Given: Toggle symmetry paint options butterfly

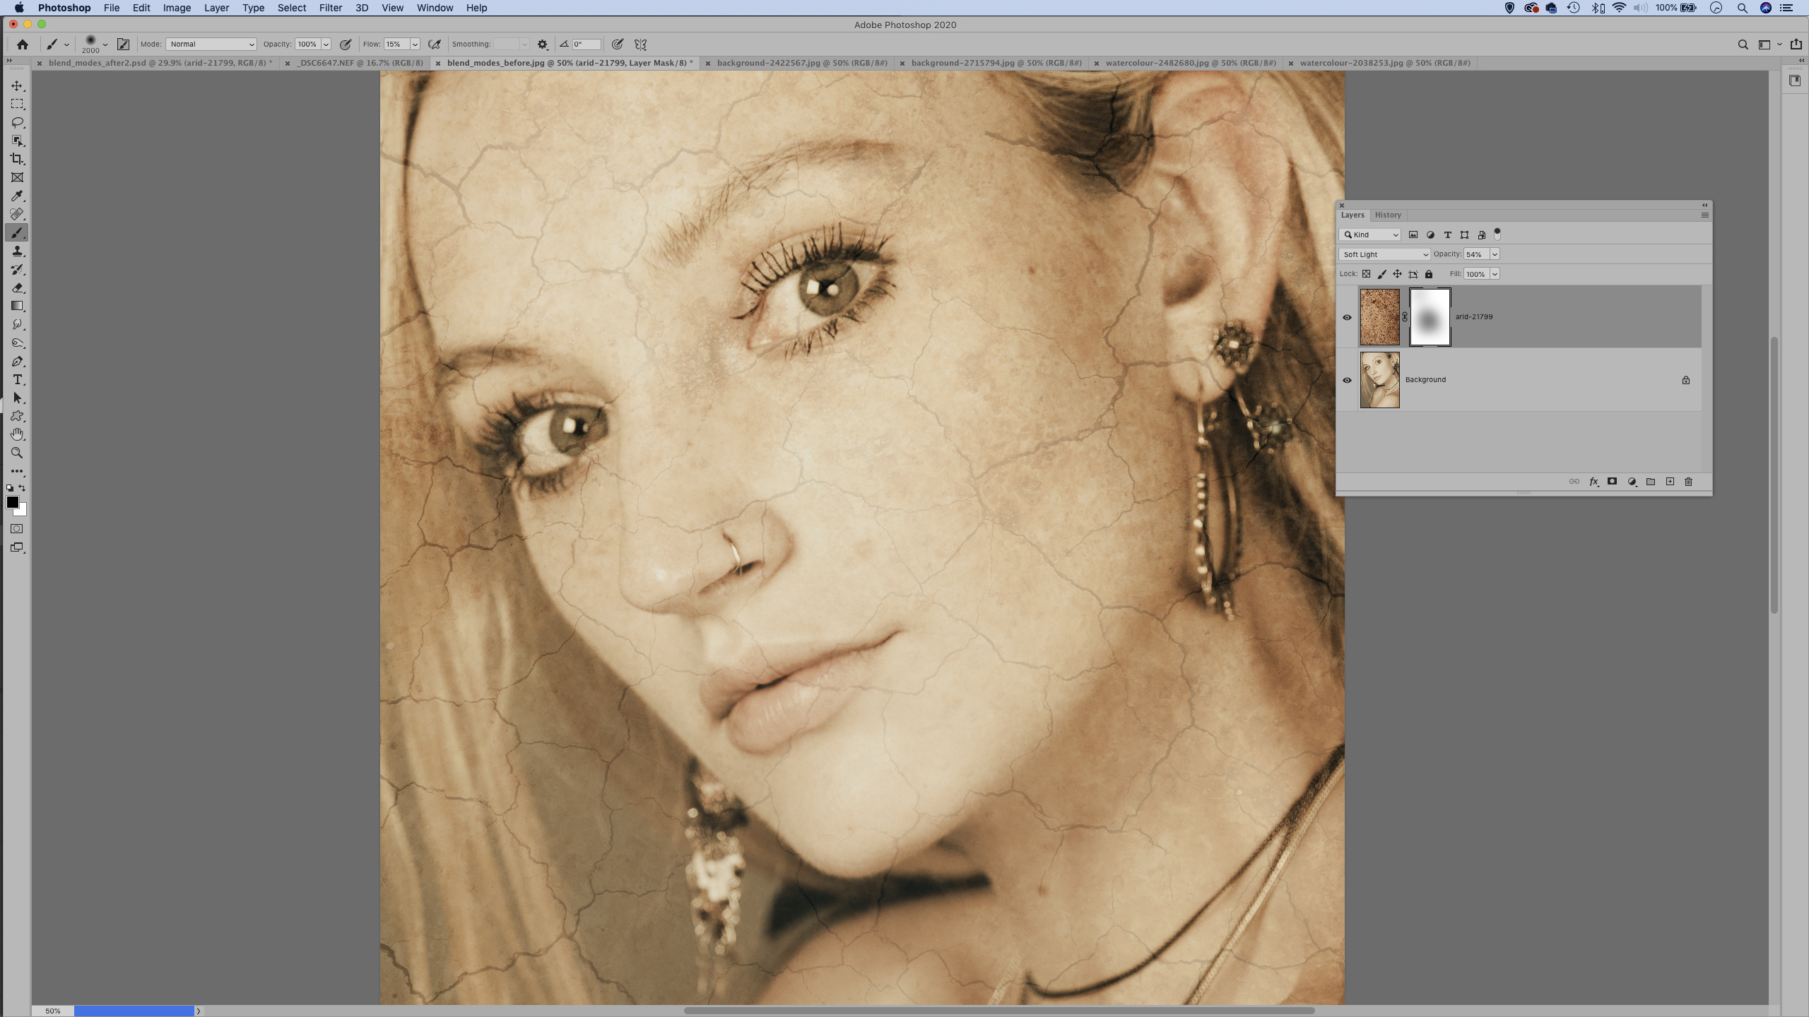Looking at the screenshot, I should (641, 44).
